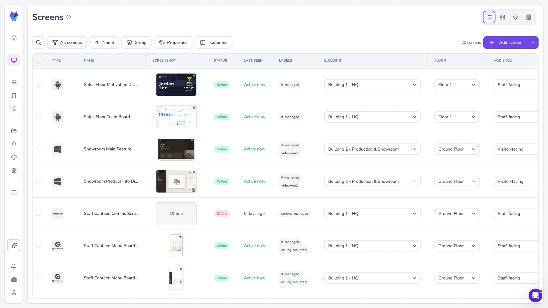Viewport: 548px width, 308px height.
Task: Click the Group button
Action: click(x=136, y=42)
